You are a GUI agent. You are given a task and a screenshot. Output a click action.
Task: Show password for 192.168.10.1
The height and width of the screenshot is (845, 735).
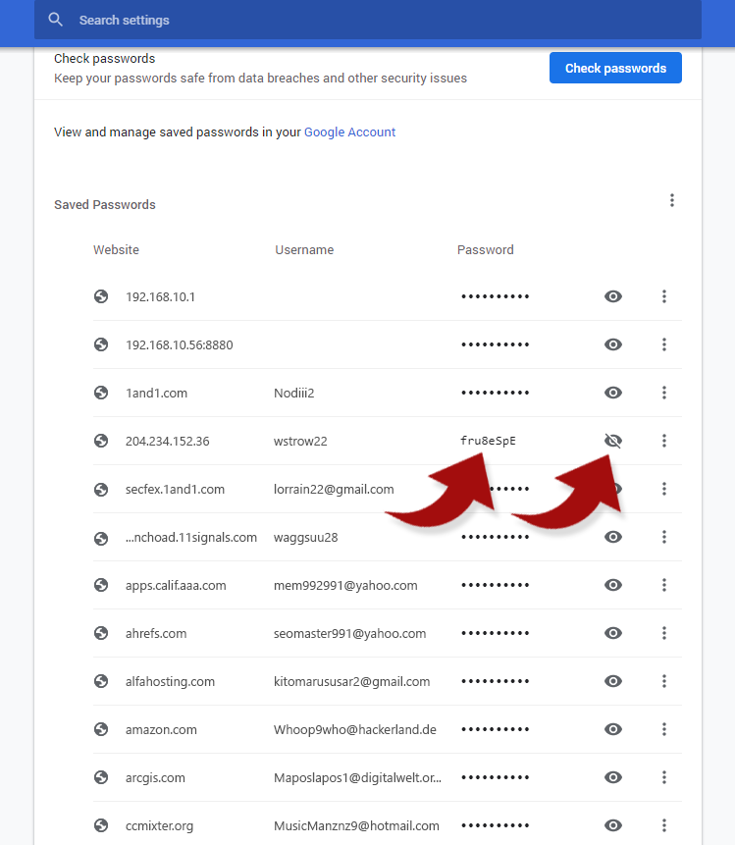coord(613,296)
